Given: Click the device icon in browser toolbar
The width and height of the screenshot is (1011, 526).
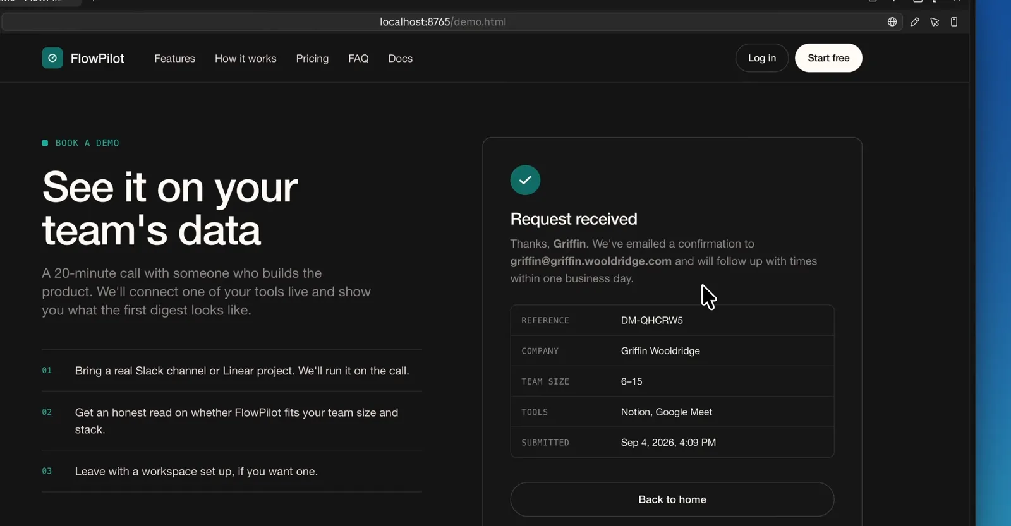Looking at the screenshot, I should 954,21.
